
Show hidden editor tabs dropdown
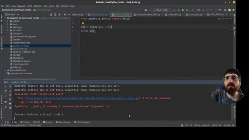tap(226, 14)
